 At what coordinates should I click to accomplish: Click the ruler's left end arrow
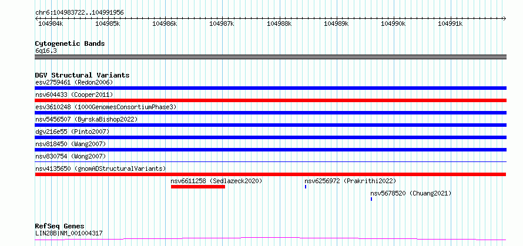[x=36, y=18]
